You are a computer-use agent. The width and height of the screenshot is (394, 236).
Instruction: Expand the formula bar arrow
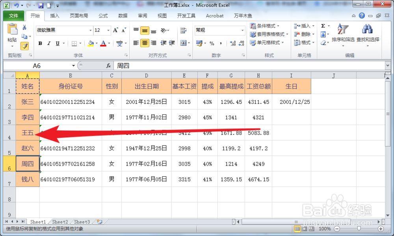[x=387, y=66]
